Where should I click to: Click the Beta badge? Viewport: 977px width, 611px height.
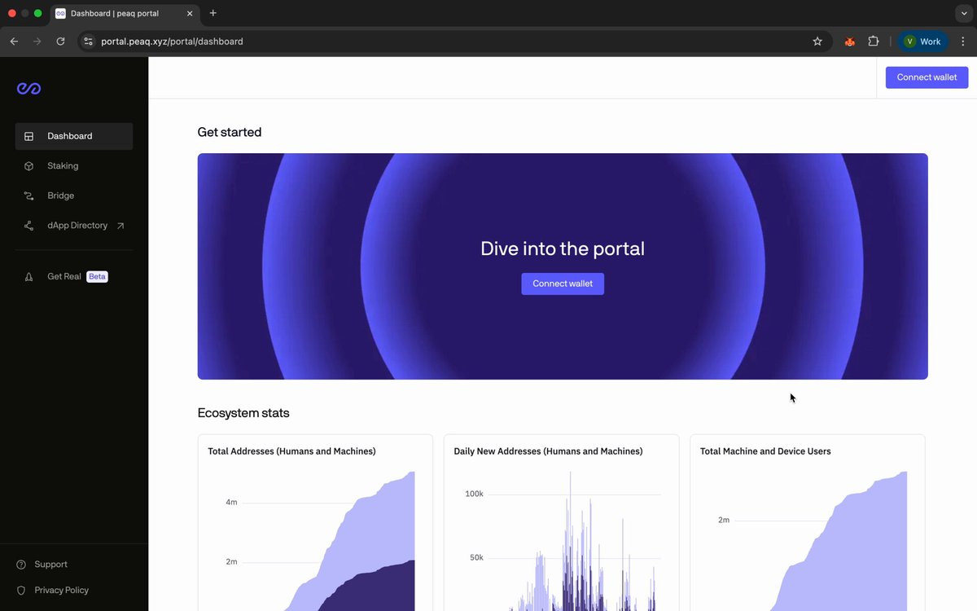click(97, 276)
